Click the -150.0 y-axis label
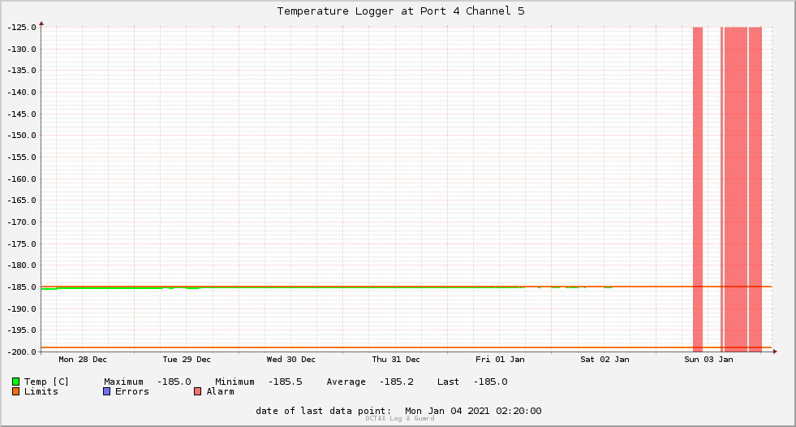Image resolution: width=796 pixels, height=427 pixels. click(22, 136)
